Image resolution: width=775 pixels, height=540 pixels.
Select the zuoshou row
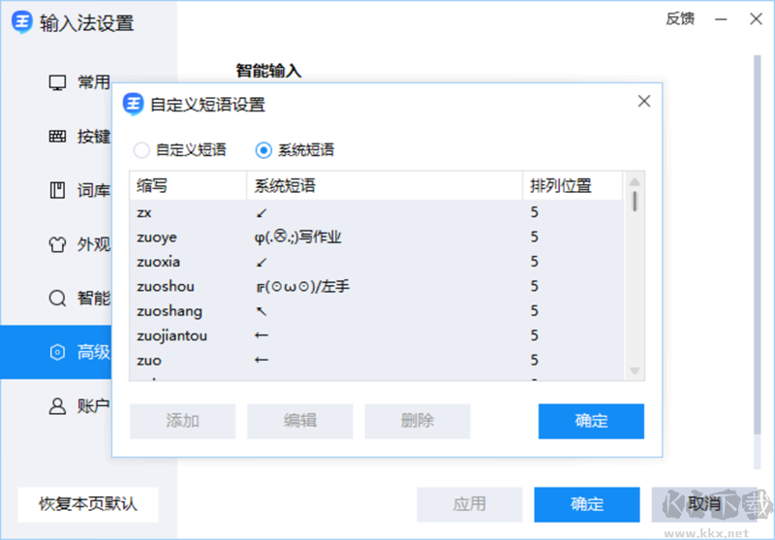[376, 287]
